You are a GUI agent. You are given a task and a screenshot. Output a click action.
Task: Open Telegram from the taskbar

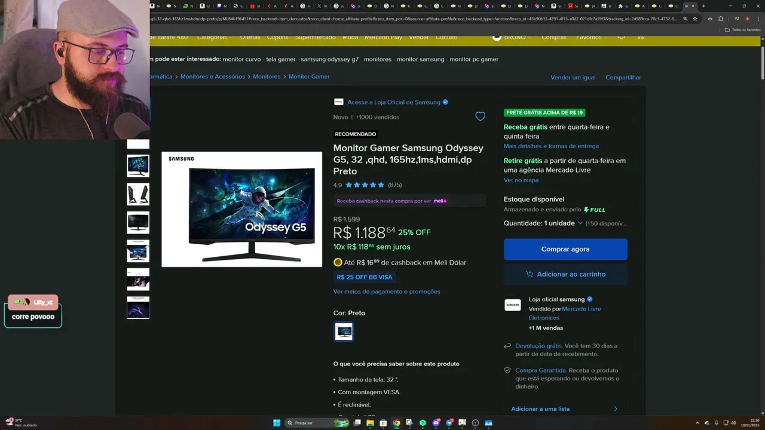449,423
